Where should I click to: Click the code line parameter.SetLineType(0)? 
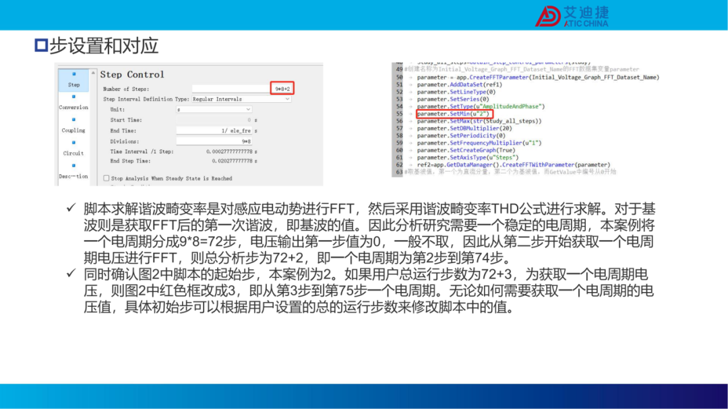456,91
